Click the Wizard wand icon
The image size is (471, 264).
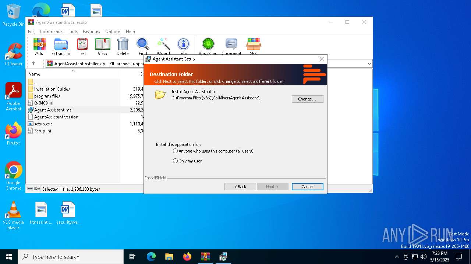163,46
